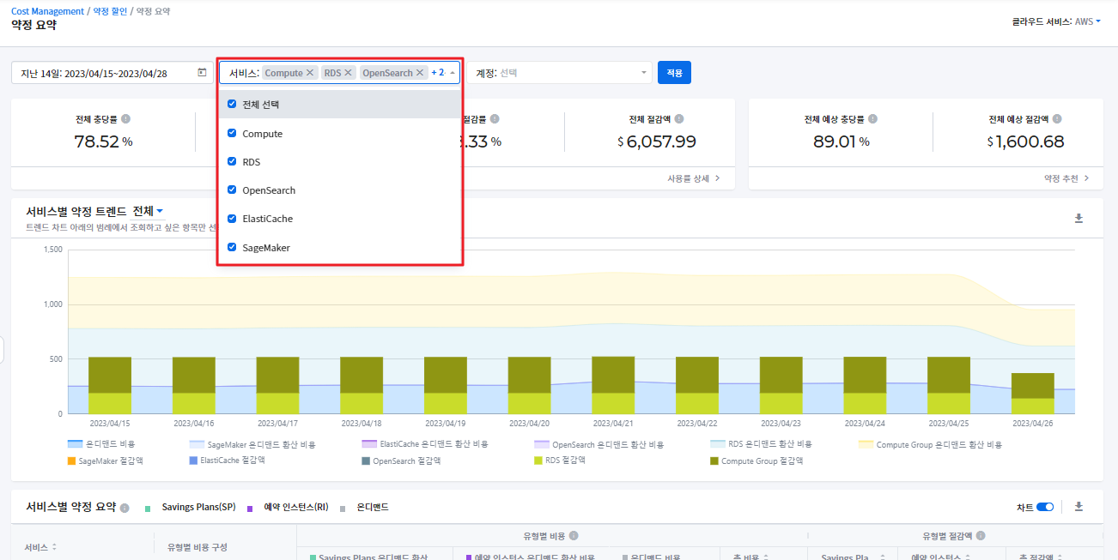The height and width of the screenshot is (560, 1118).
Task: Uncheck the SageMaker service checkbox
Action: click(x=232, y=247)
